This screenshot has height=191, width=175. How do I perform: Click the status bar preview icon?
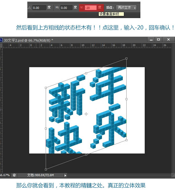[x=14, y=175]
